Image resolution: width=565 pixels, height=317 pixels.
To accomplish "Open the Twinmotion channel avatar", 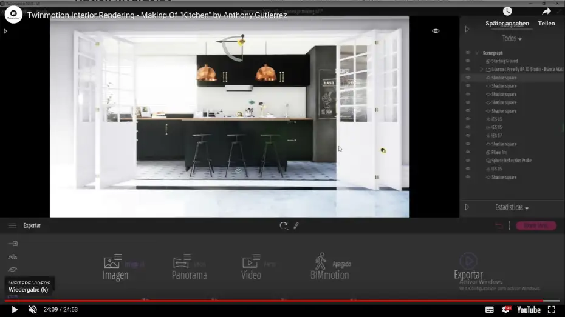I will 13,15.
